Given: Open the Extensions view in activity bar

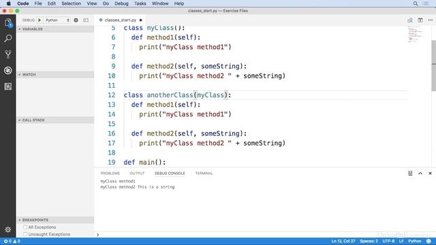Looking at the screenshot, I should point(7,86).
